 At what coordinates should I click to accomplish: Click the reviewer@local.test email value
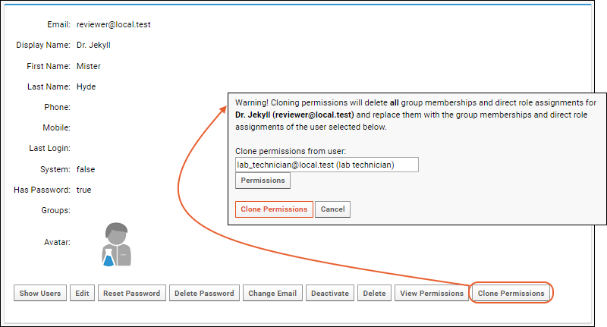coord(113,24)
